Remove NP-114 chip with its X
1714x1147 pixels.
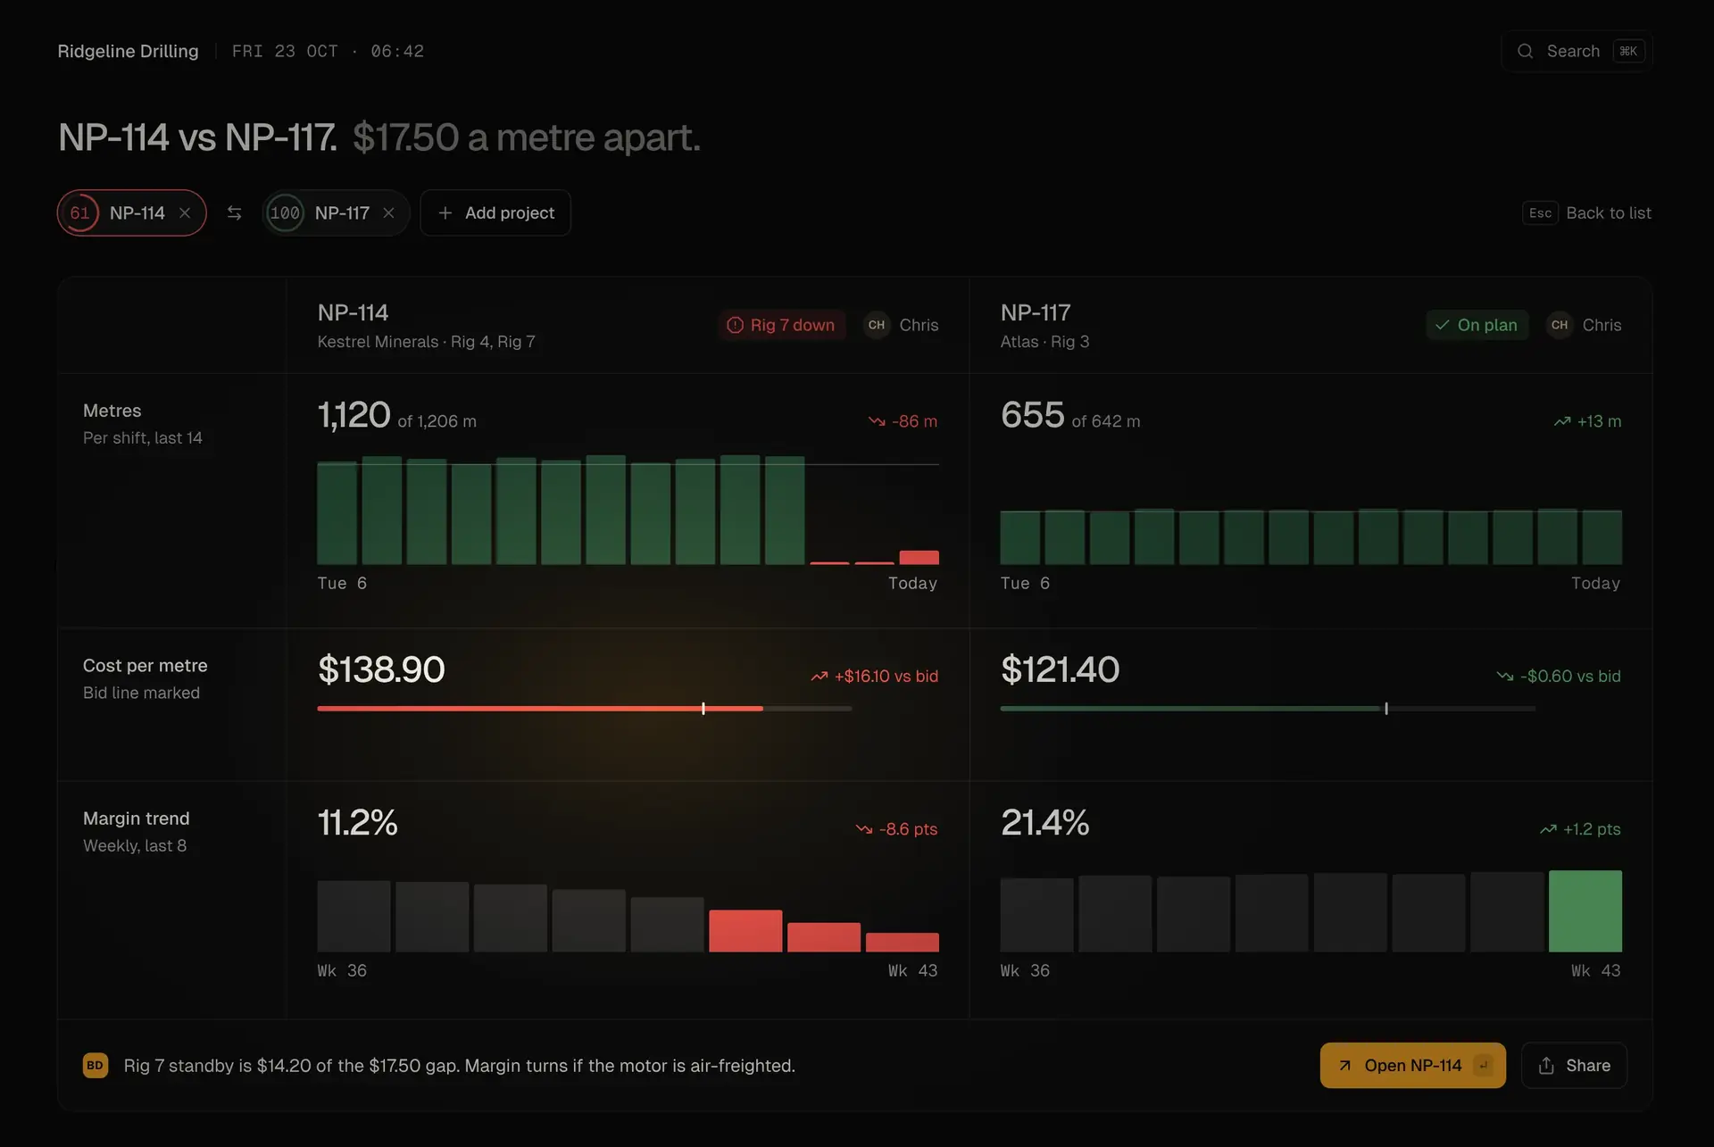pos(185,212)
